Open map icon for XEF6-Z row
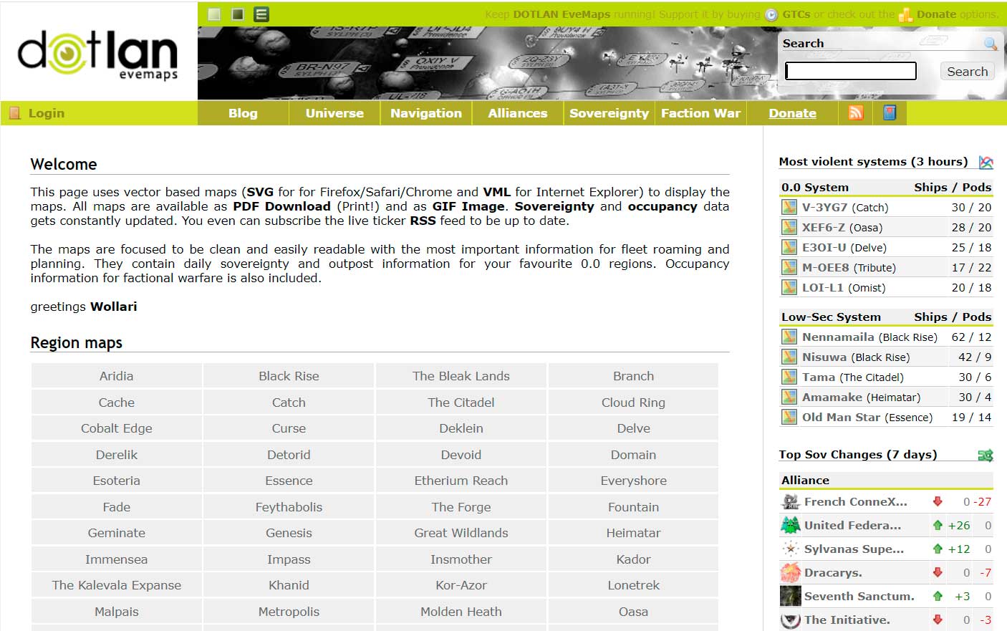The image size is (1007, 631). coord(789,227)
